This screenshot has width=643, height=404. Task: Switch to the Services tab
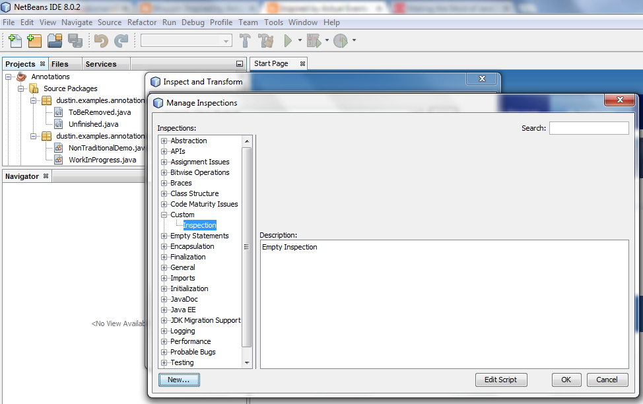[x=101, y=64]
